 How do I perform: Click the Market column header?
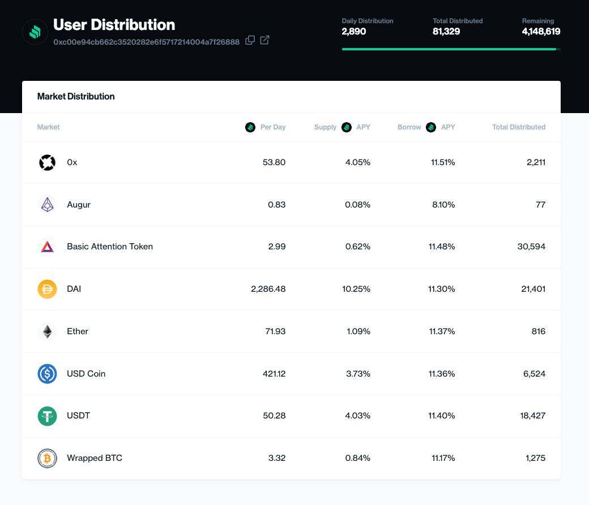tap(48, 127)
